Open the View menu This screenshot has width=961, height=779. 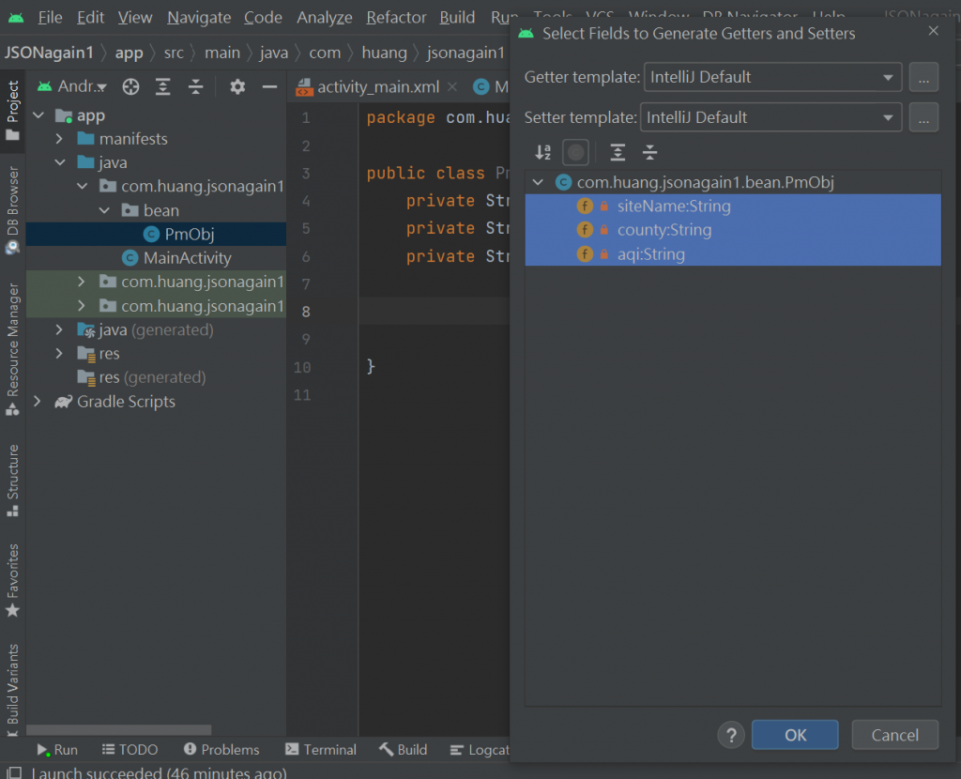[135, 17]
